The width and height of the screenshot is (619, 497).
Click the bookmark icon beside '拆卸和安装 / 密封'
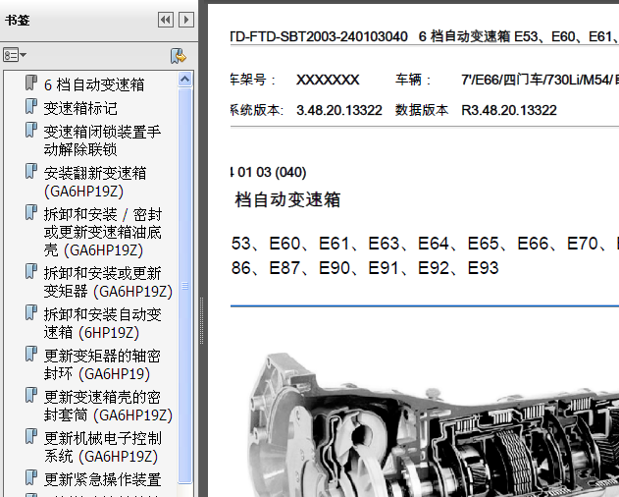click(31, 213)
